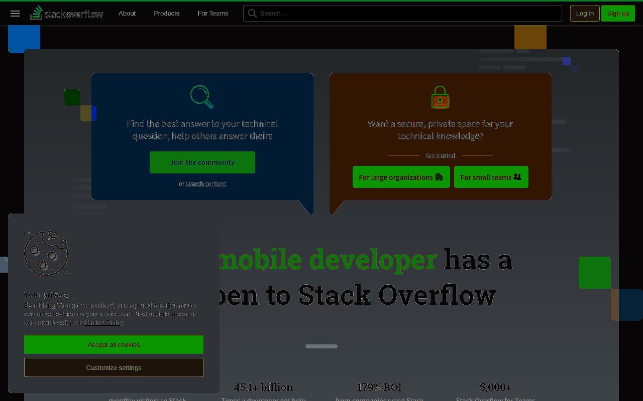Open Customize settings for cookies

pos(114,367)
